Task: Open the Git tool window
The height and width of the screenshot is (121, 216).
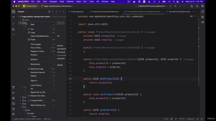Action: (13, 114)
